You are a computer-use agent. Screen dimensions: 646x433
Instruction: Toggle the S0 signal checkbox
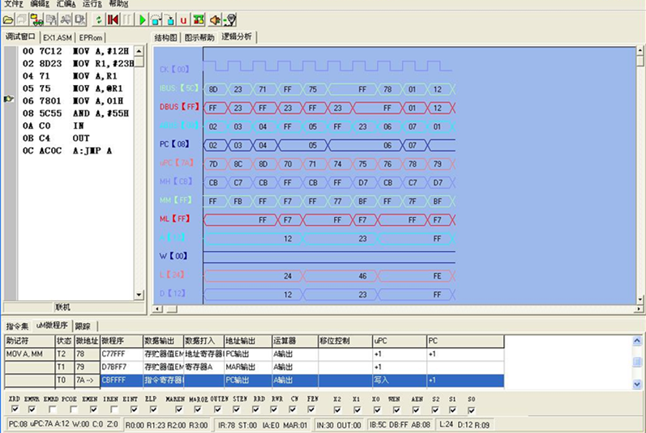(472, 409)
